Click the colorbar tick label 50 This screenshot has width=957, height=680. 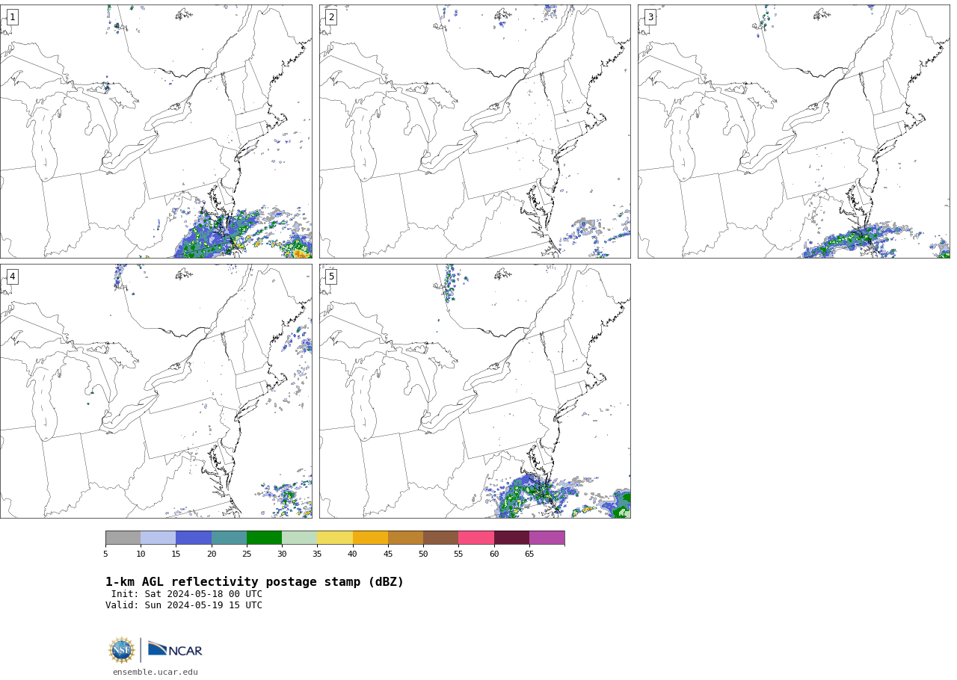click(423, 554)
